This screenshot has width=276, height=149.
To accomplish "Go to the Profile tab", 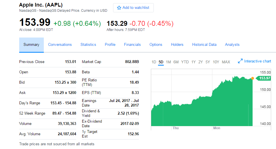I will (110, 45).
